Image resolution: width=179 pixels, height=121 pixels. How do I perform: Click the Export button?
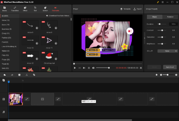[137, 9]
